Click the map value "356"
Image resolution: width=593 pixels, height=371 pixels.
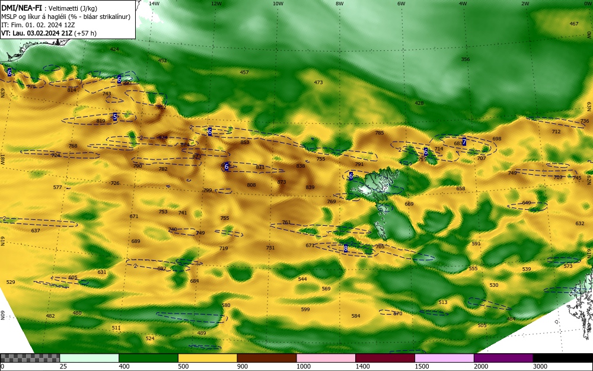(465, 59)
